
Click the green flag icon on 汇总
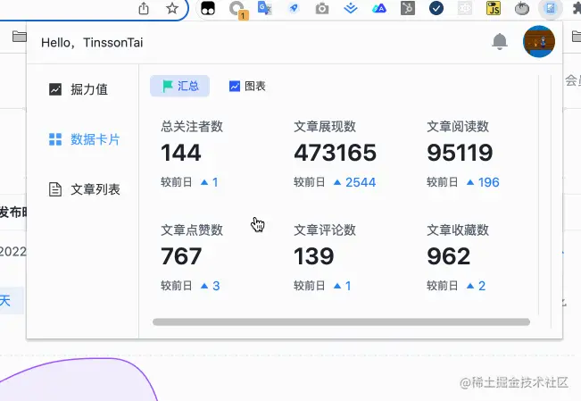click(168, 86)
